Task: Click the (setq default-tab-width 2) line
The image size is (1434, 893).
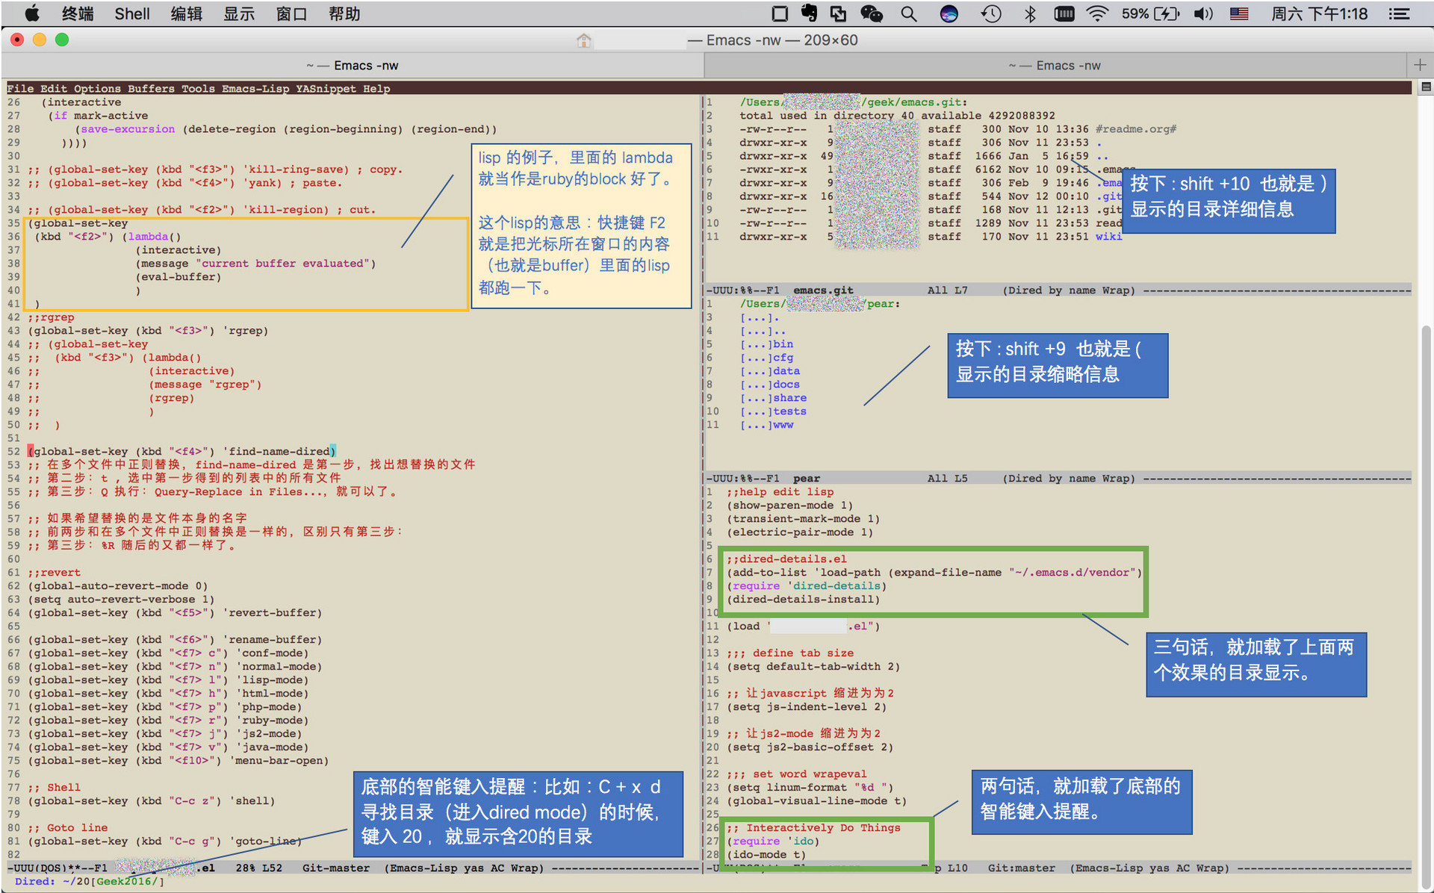Action: 813,667
